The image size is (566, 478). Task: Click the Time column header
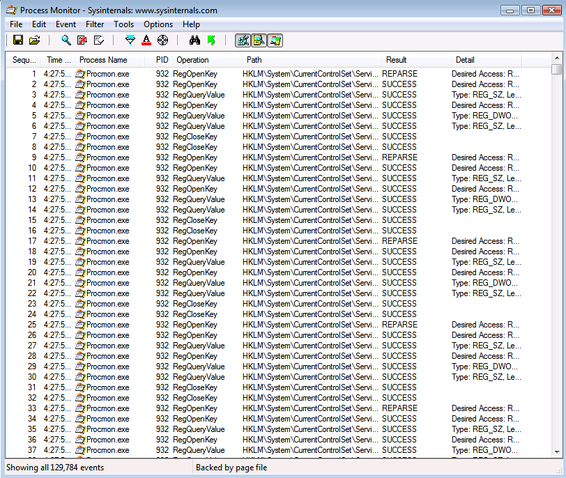pyautogui.click(x=58, y=60)
